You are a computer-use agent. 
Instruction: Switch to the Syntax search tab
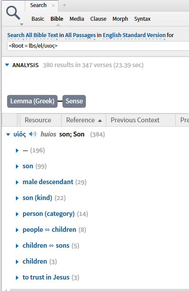tap(143, 19)
